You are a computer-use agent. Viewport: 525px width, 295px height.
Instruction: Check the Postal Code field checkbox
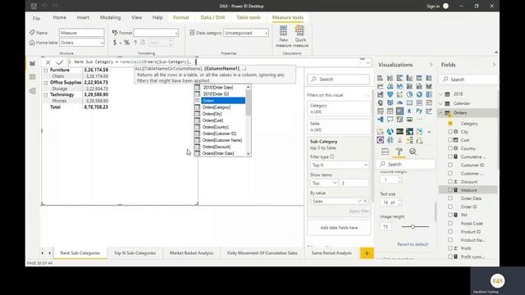450,223
